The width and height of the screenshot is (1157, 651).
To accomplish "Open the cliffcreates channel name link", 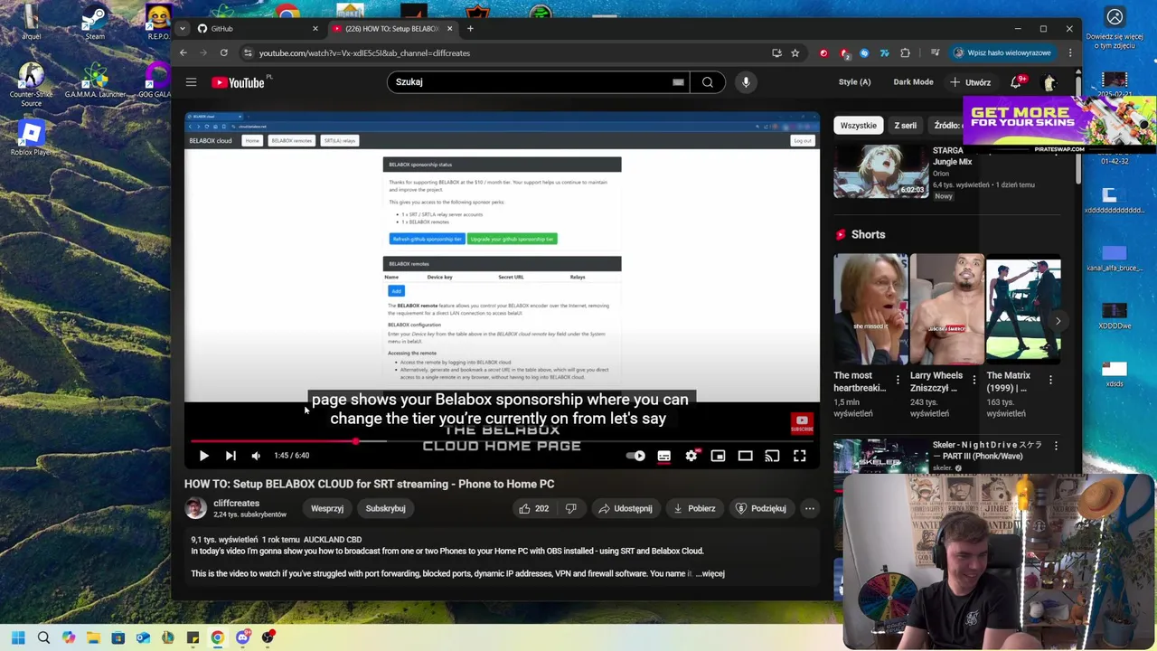I will pos(236,503).
